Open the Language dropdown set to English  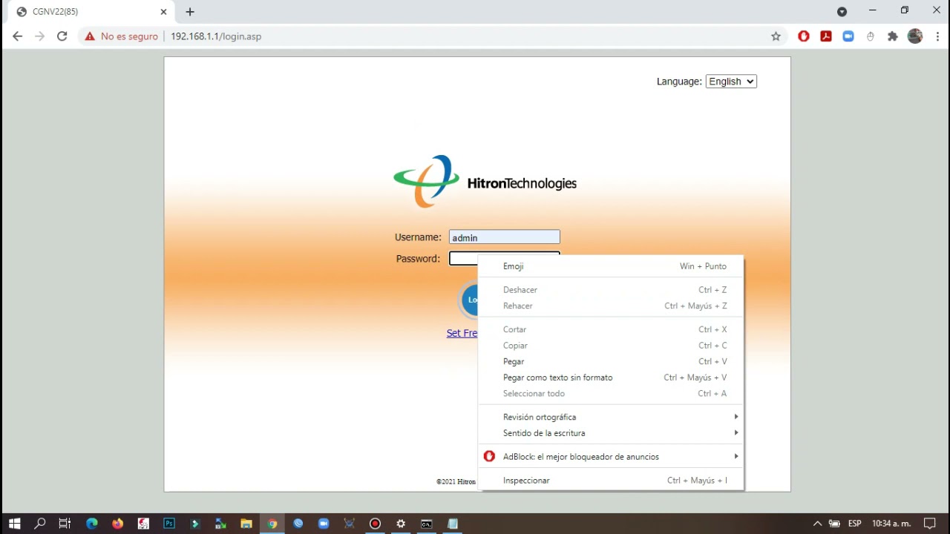(x=731, y=82)
